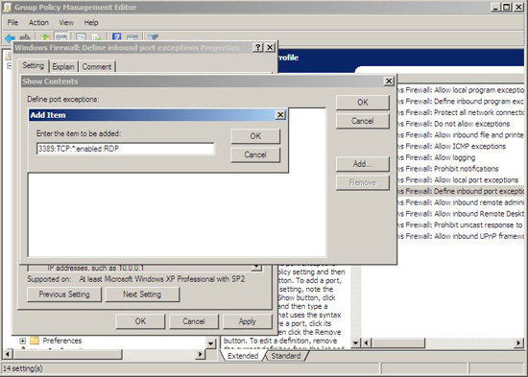Click the tree pane horizontal scroll-left arrow
Viewport: 528px width, 377px height.
[8, 354]
